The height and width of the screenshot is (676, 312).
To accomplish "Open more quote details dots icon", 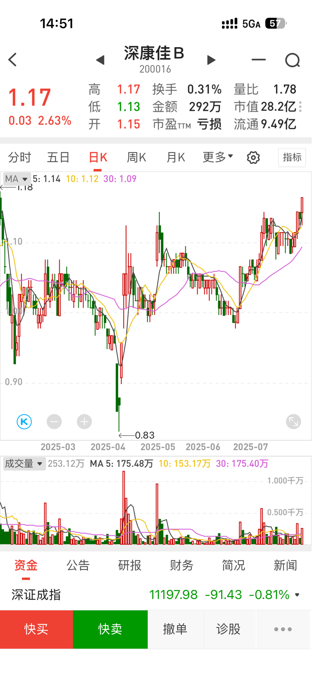I will coord(300,107).
